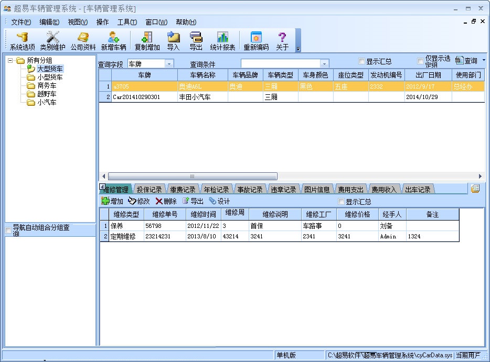
Task: Switch to 年检记录 tab
Action: (216, 190)
